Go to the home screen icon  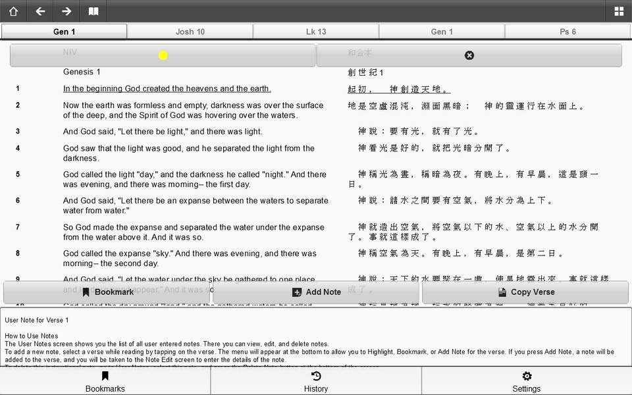pos(13,11)
